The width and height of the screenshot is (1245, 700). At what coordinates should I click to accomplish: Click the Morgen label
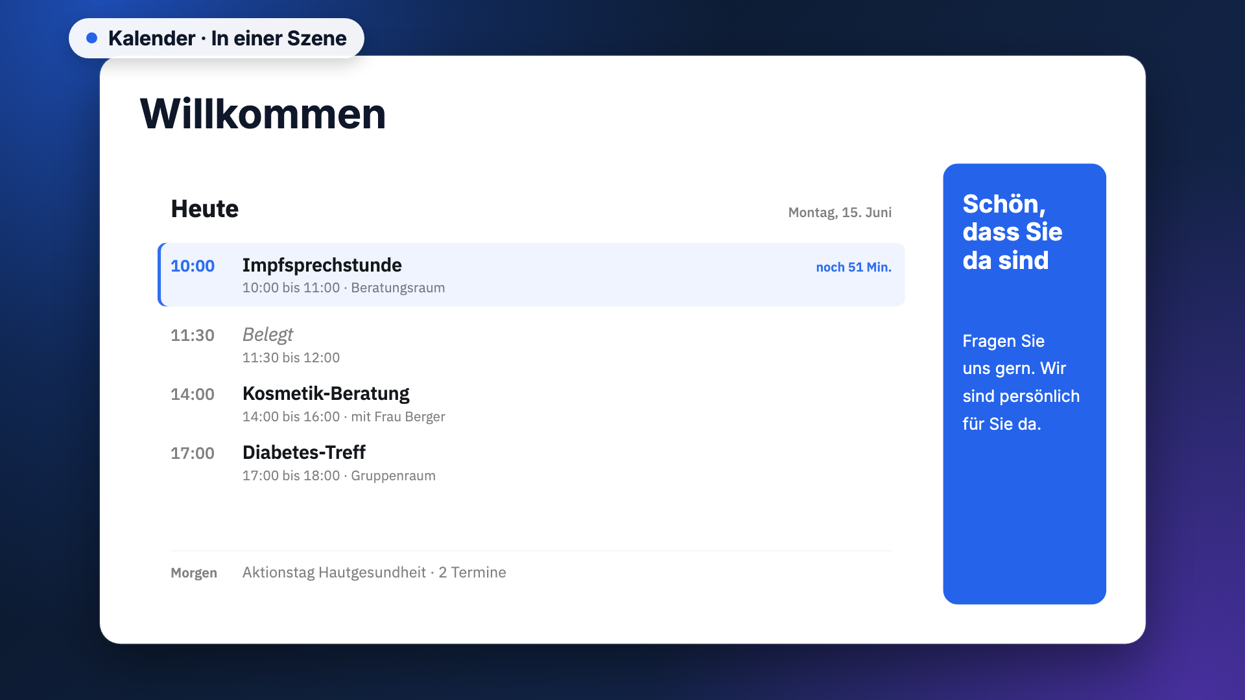[x=194, y=573]
